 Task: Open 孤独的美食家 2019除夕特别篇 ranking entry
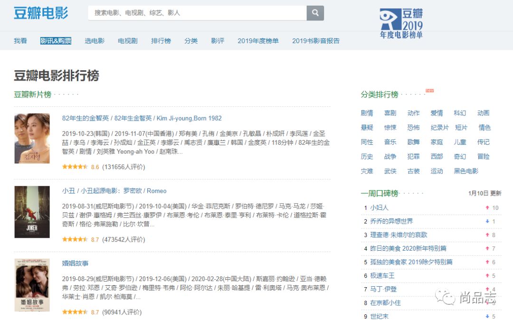point(411,262)
